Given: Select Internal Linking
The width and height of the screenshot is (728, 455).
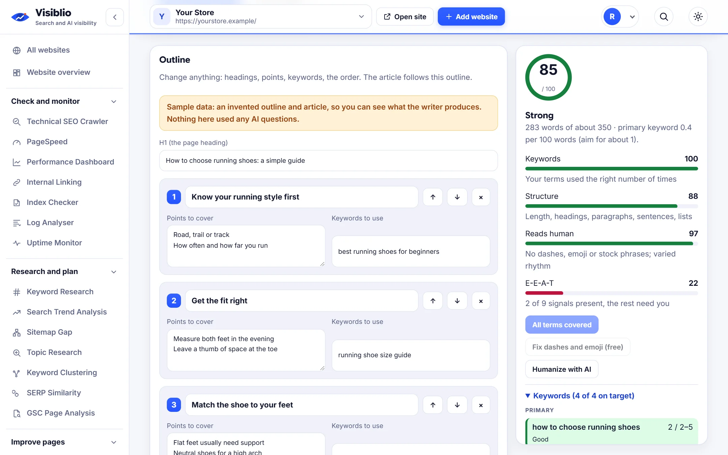Looking at the screenshot, I should pos(54,182).
